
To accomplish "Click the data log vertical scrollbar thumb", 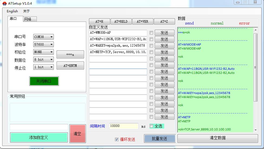I will point(256,67).
